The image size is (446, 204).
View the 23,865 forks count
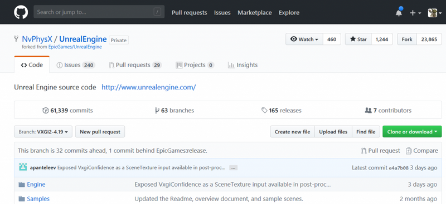(x=429, y=39)
